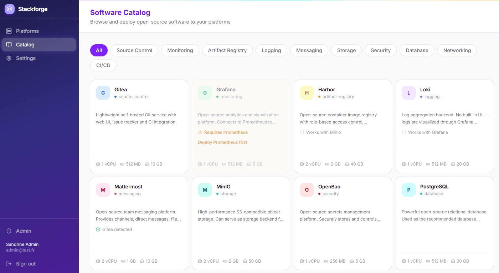Click the Platforms server icon
Image resolution: width=499 pixels, height=273 pixels.
click(9, 31)
